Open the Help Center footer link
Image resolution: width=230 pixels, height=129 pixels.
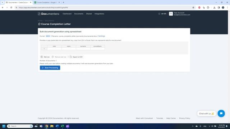pyautogui.click(x=171, y=118)
